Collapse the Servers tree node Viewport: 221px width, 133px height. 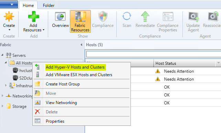pos(2,55)
